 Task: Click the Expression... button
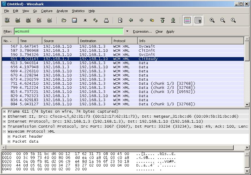(x=142, y=31)
